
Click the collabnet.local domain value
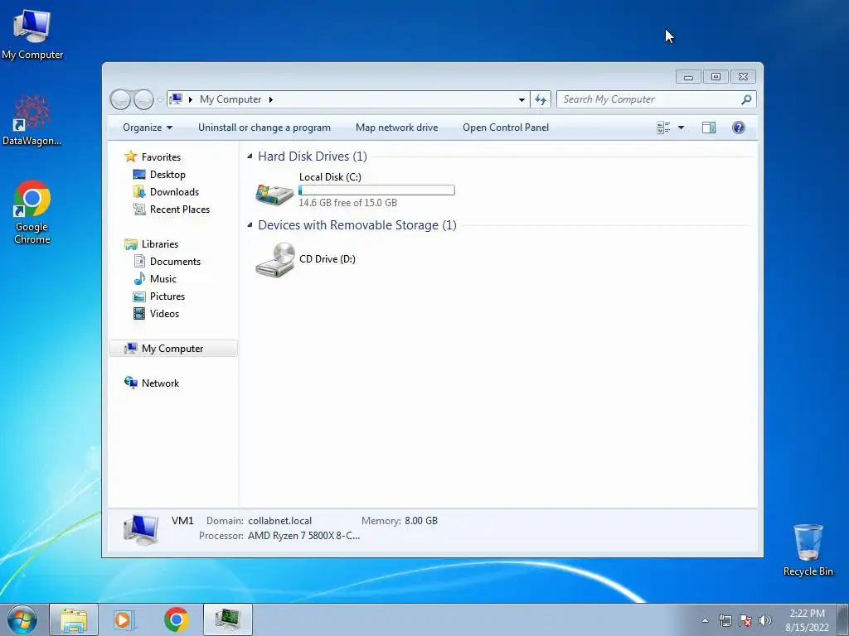tap(280, 521)
